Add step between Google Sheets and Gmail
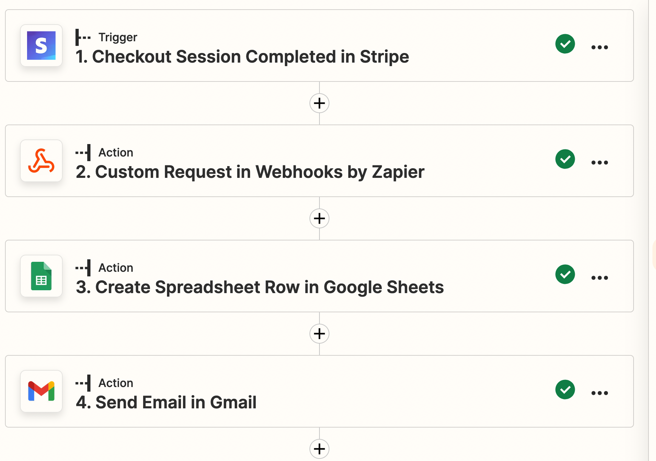656x461 pixels. coord(319,334)
